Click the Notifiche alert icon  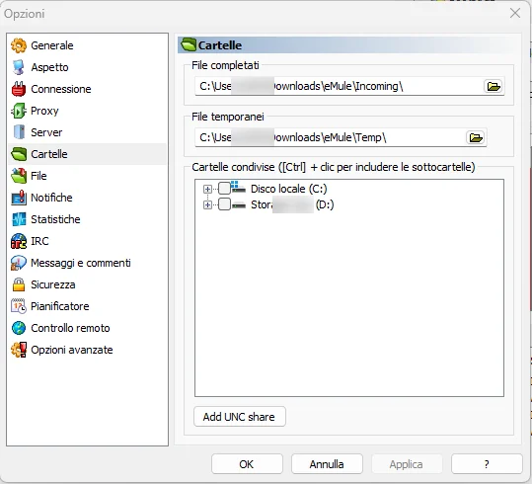(19, 198)
